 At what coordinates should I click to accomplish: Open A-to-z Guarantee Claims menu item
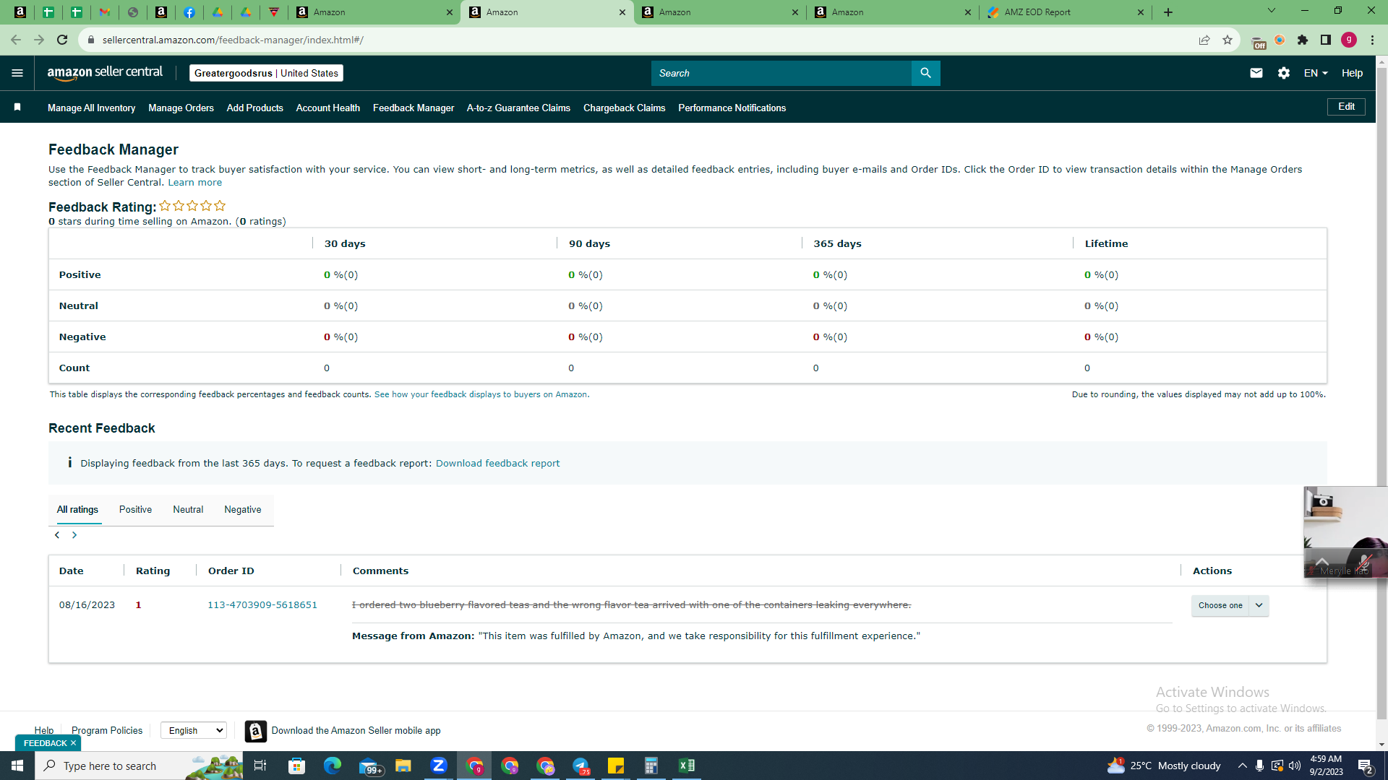[x=518, y=108]
